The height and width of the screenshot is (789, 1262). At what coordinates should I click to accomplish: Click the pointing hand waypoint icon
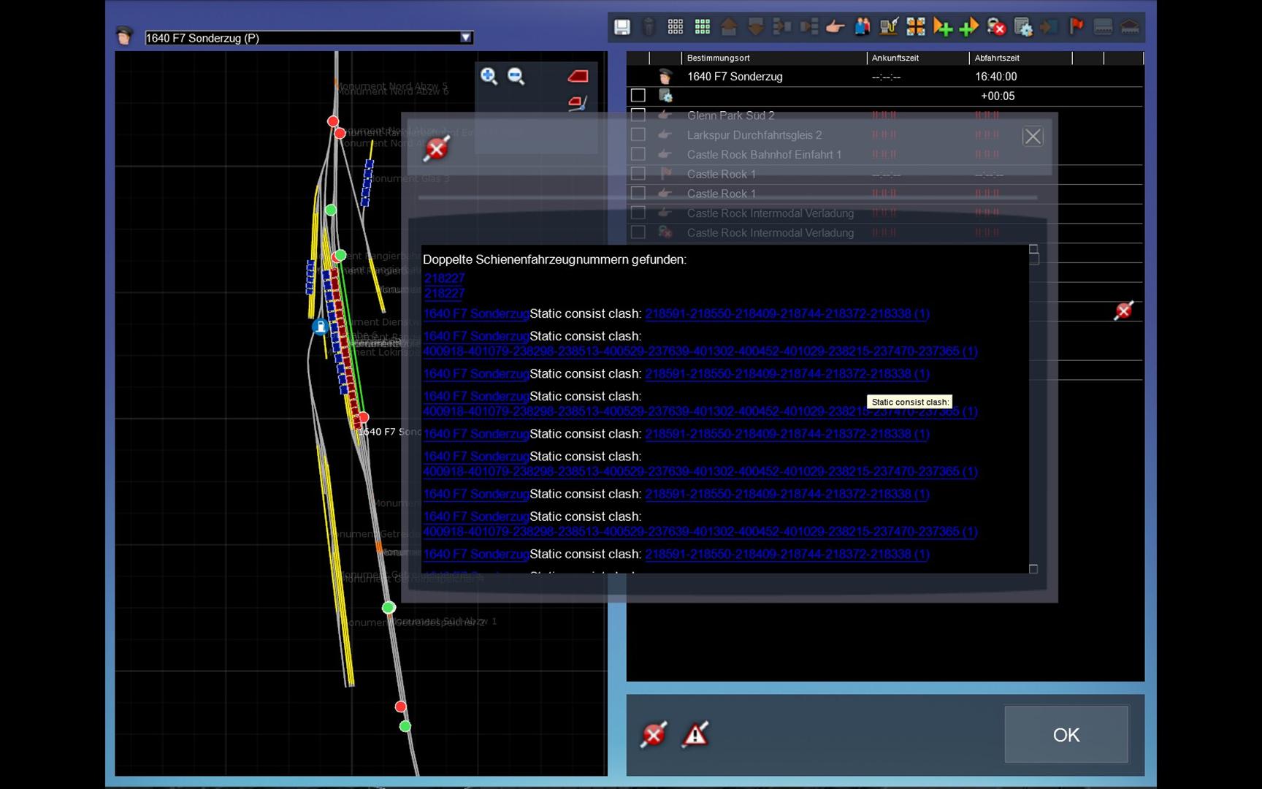[x=835, y=28]
